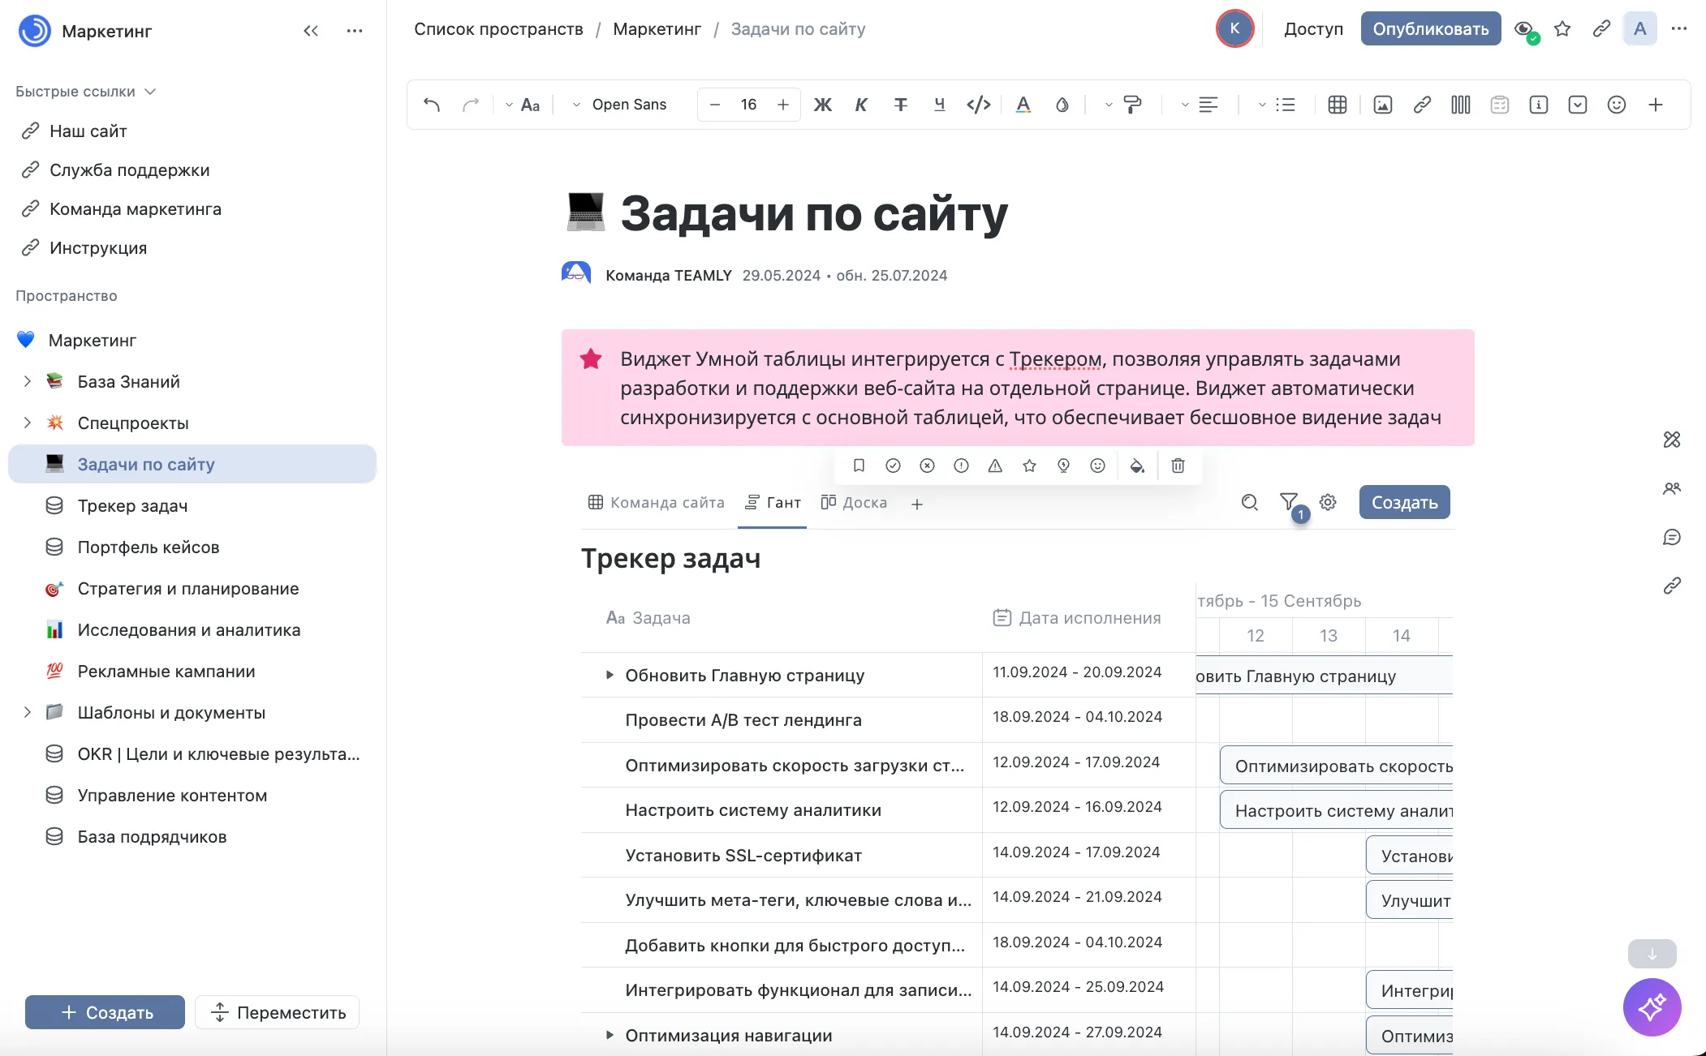This screenshot has width=1706, height=1056.
Task: Add page to favorites with star icon
Action: (x=1562, y=29)
